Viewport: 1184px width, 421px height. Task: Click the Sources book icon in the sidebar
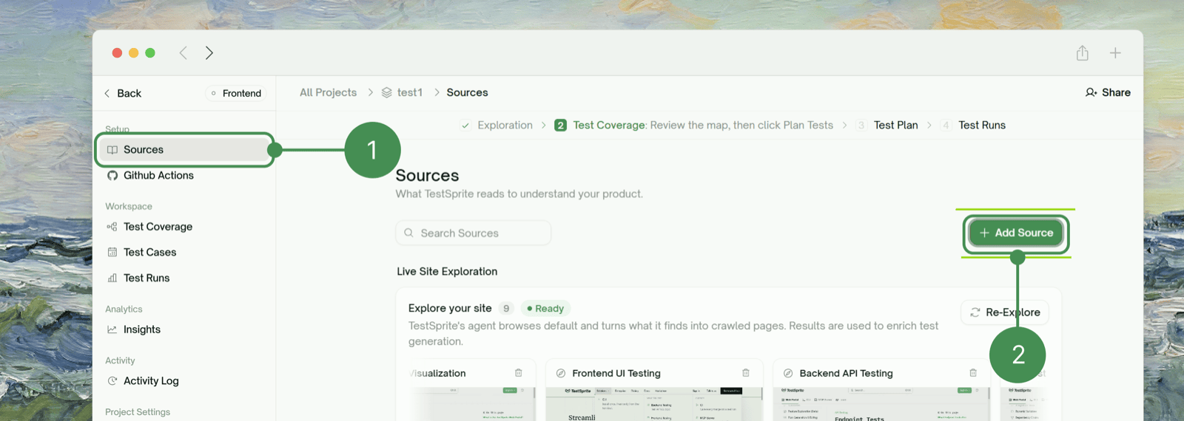point(112,149)
